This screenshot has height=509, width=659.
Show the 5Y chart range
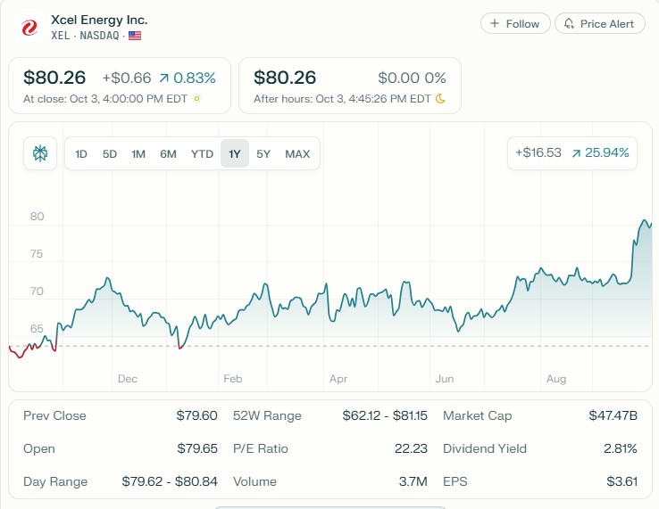[x=263, y=153]
